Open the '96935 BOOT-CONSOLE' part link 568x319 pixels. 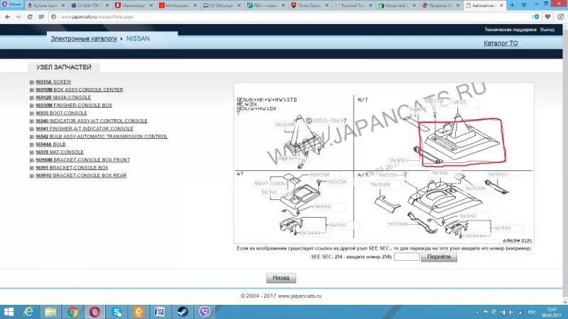click(61, 113)
